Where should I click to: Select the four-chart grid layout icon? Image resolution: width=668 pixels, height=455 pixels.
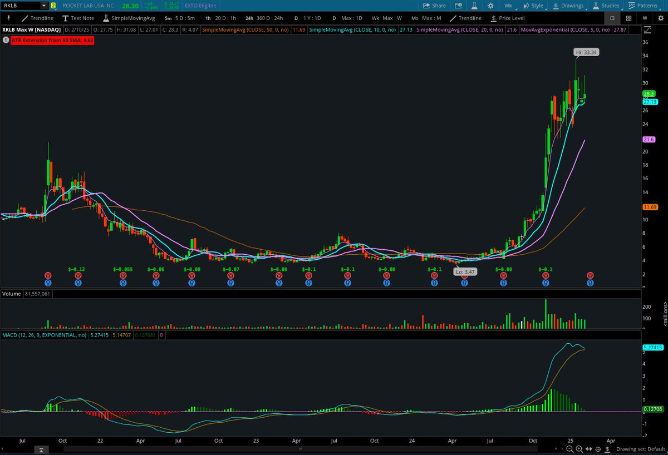[x=628, y=18]
